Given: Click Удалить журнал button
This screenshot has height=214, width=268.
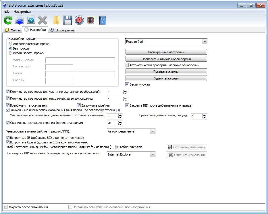Looking at the screenshot, I should [x=166, y=78].
